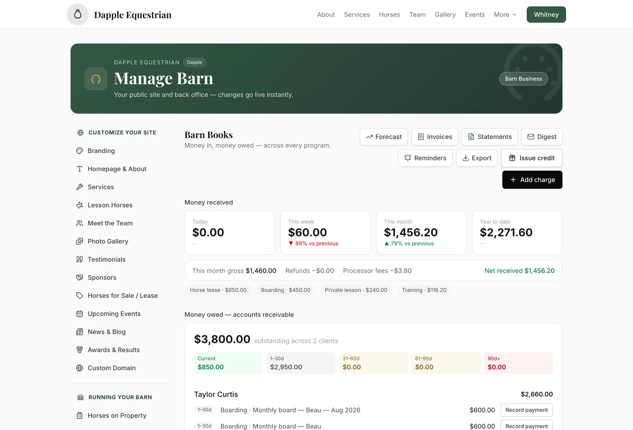633x430 pixels.
Task: Click the Meet the Team people icon
Action: 80,223
